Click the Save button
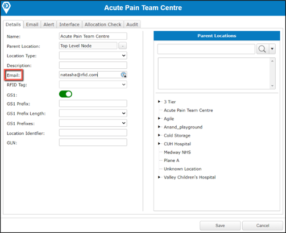 point(220,226)
